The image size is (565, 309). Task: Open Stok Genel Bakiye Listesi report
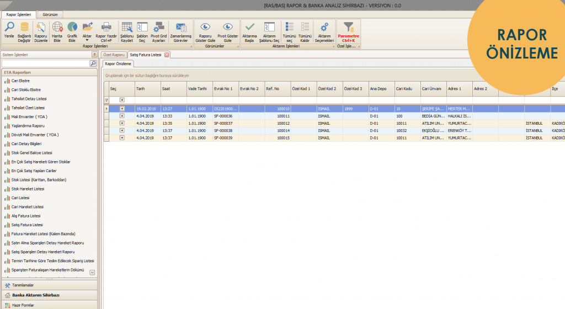coord(31,153)
